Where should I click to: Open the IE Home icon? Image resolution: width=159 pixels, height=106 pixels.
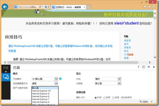coord(145,7)
